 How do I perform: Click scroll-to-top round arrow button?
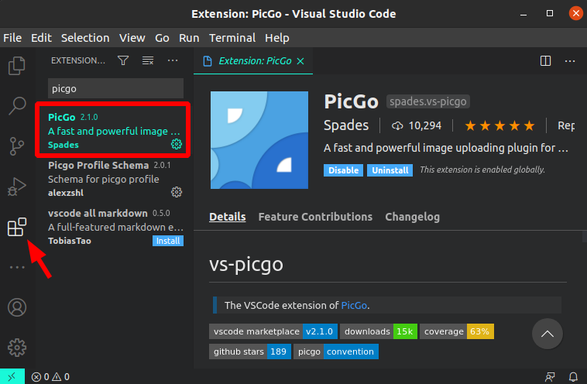547,334
